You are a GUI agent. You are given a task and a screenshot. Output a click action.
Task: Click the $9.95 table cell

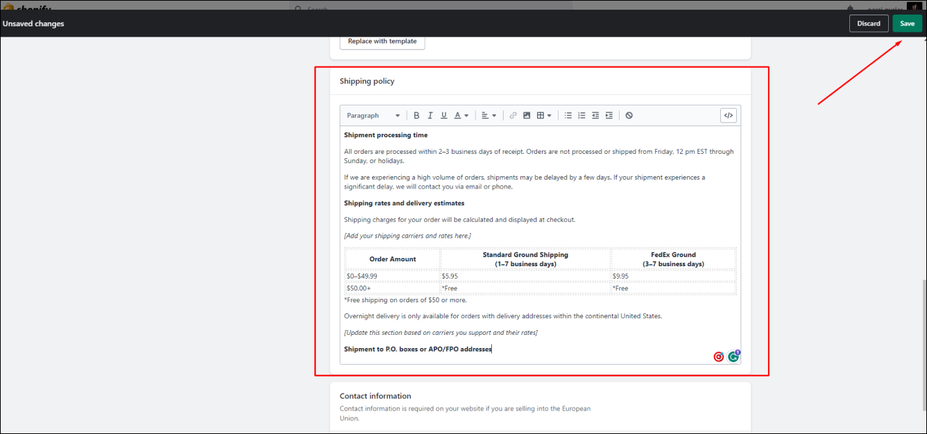point(673,276)
